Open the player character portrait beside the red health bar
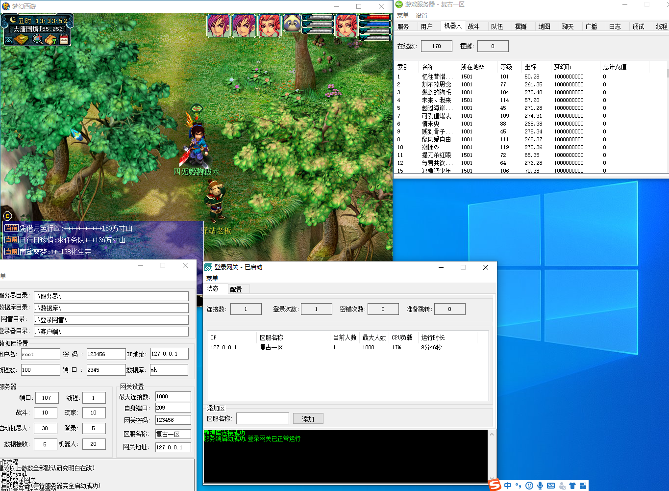Image resolution: width=669 pixels, height=491 pixels. (x=346, y=26)
